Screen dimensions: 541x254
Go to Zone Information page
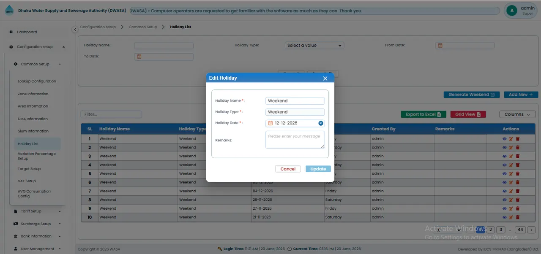[33, 94]
